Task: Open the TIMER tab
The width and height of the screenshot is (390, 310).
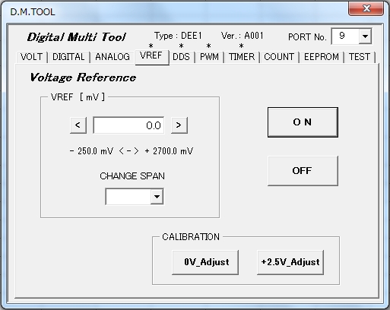Action: pos(242,57)
